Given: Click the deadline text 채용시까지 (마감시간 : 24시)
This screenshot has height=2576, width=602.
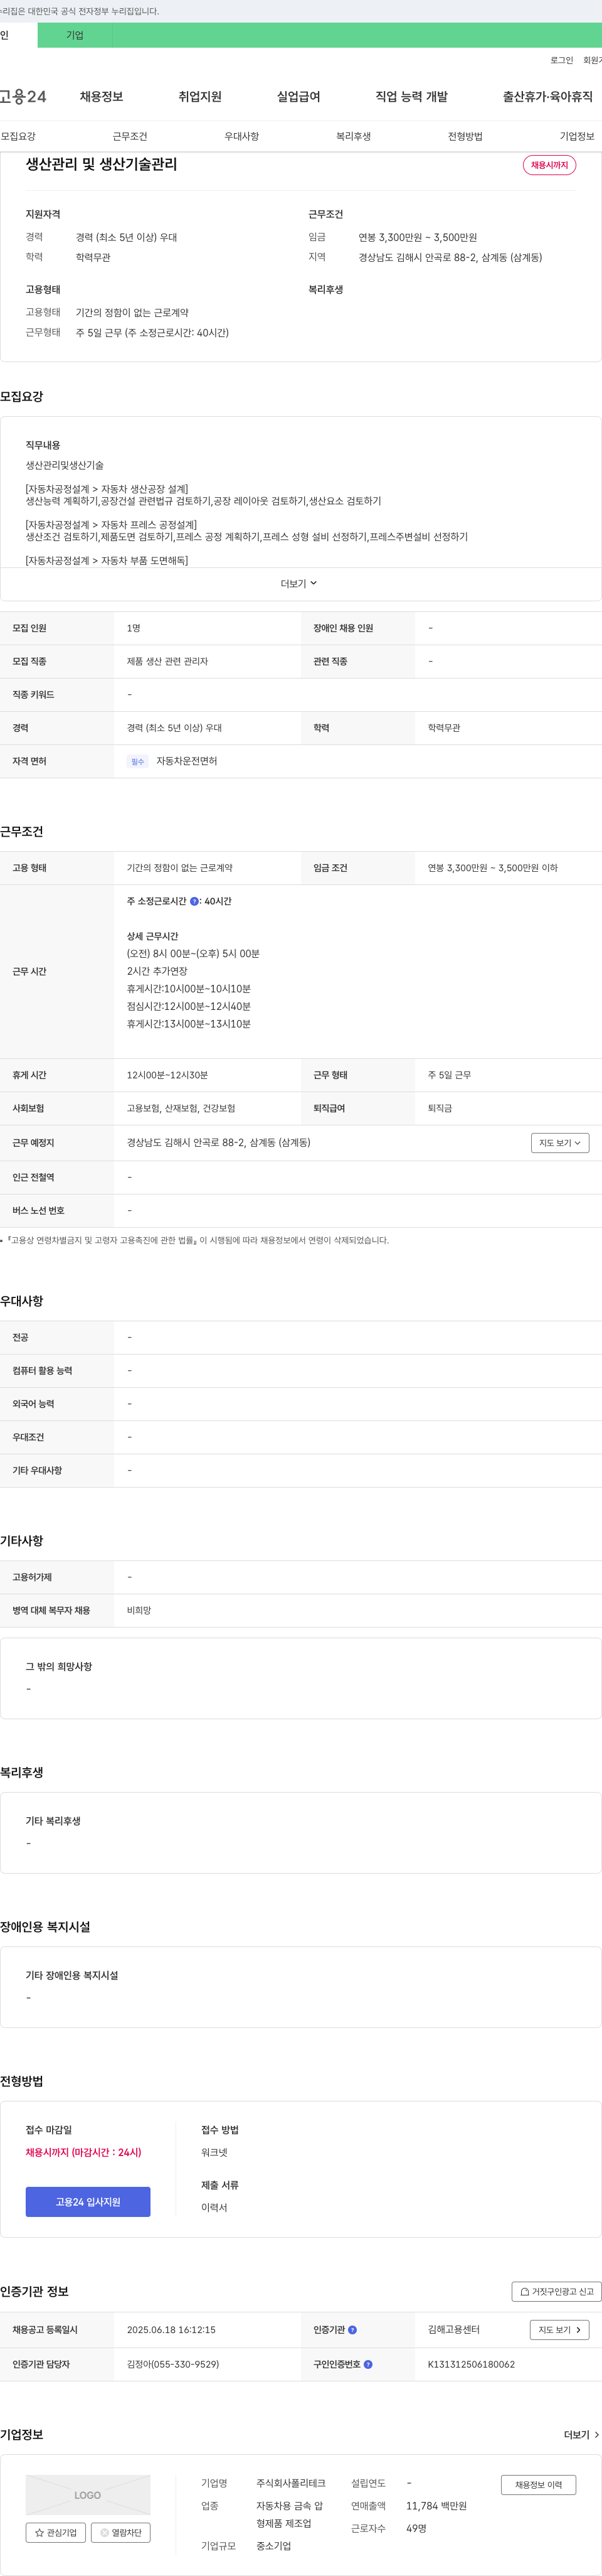Looking at the screenshot, I should pos(84,2152).
